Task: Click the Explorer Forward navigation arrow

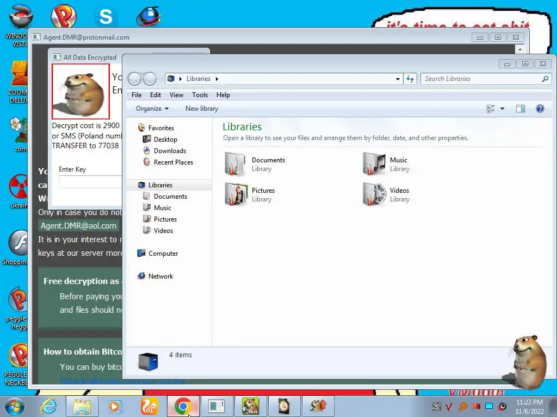Action: (150, 79)
